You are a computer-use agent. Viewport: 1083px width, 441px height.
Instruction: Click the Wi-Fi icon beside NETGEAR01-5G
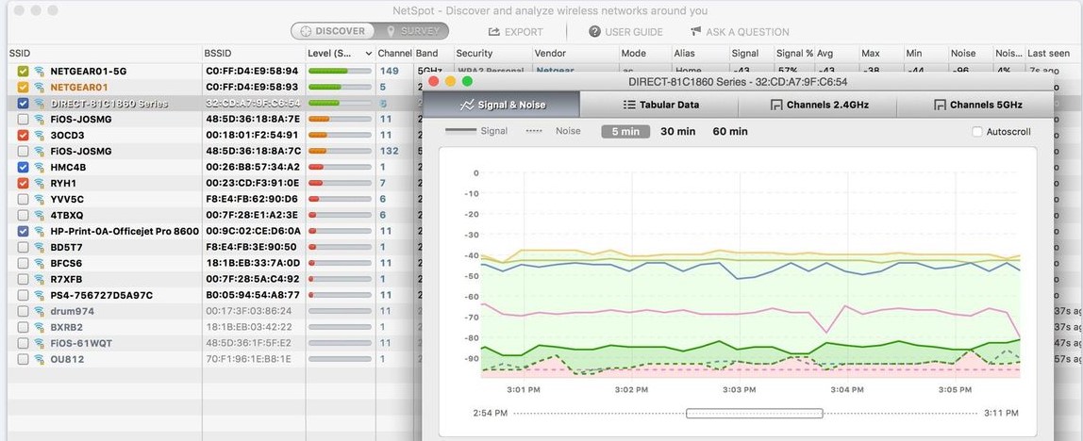(40, 71)
